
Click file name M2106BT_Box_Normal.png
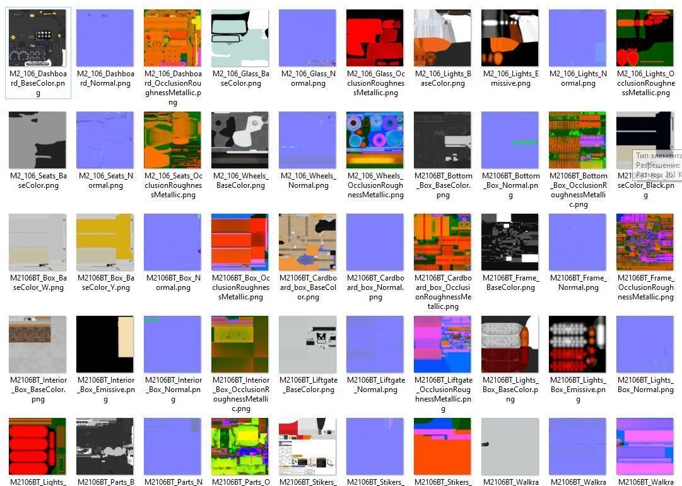pos(173,282)
